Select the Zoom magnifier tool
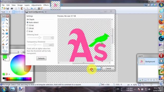164x92 pixels. coord(7,27)
